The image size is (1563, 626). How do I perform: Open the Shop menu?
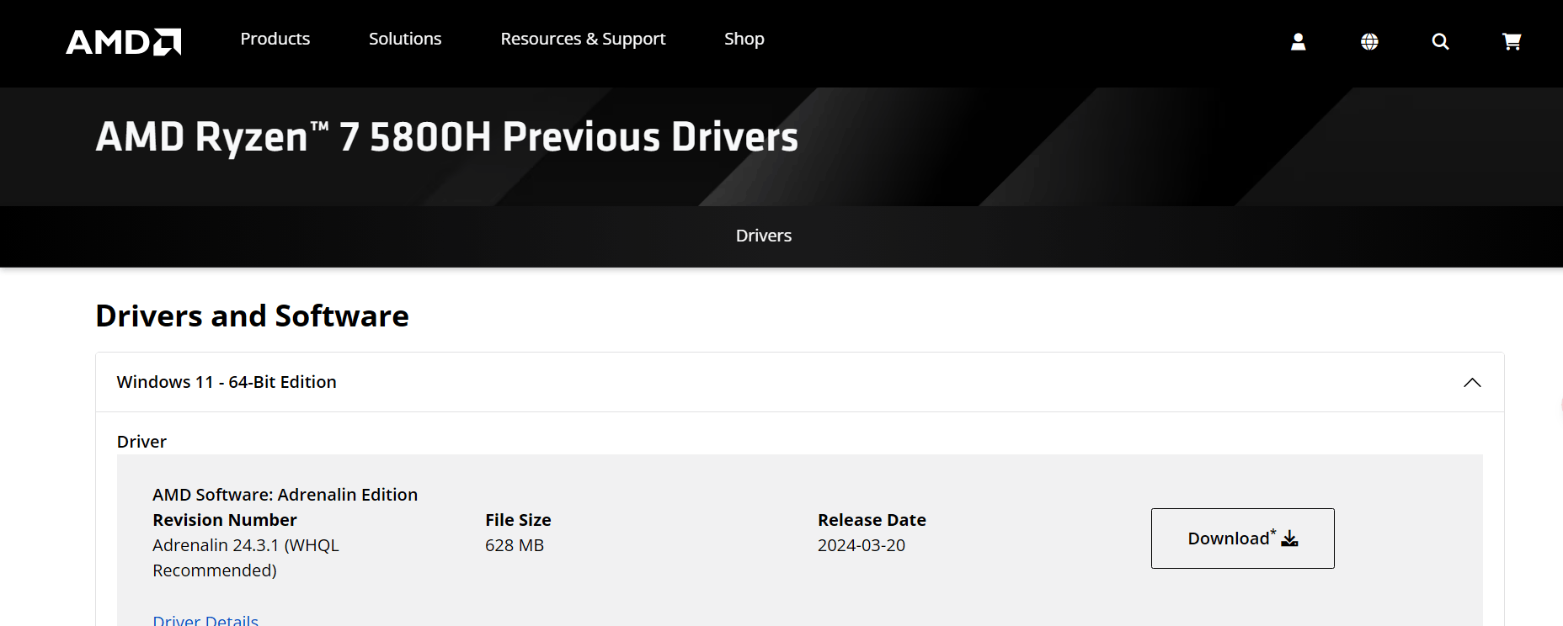pyautogui.click(x=744, y=39)
